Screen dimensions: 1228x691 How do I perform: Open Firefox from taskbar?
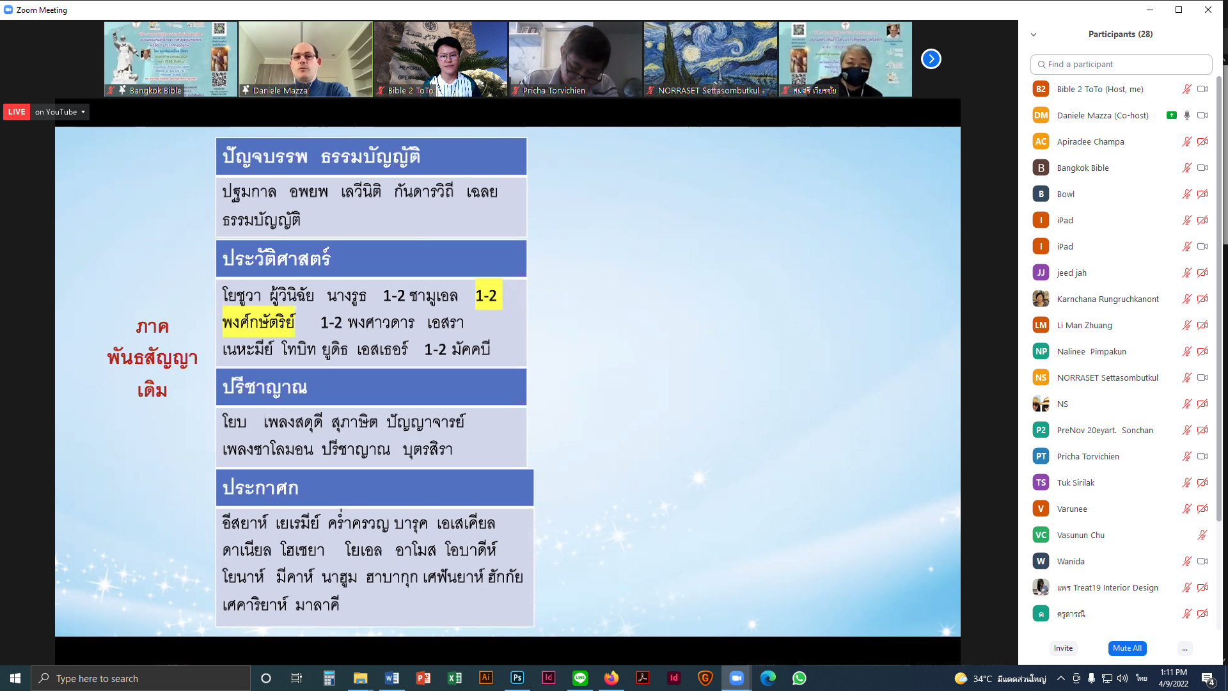coord(611,678)
